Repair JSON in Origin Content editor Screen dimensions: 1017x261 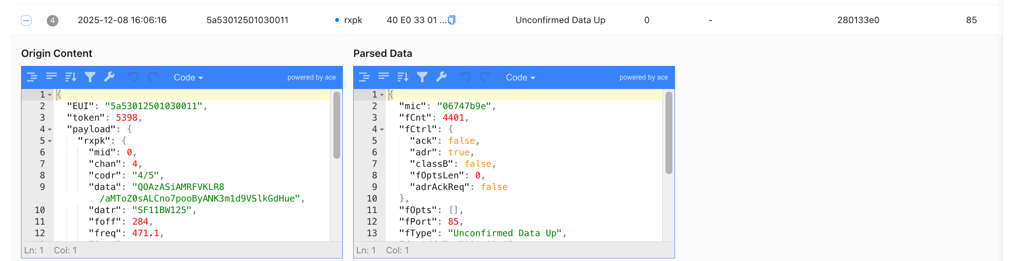(109, 77)
